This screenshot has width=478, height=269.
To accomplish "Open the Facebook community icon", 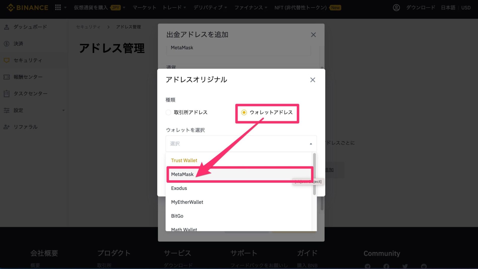I will [x=386, y=266].
